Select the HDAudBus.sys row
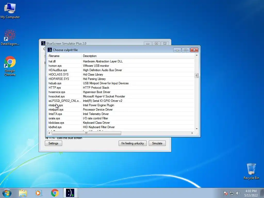264x198 pixels. click(121, 70)
